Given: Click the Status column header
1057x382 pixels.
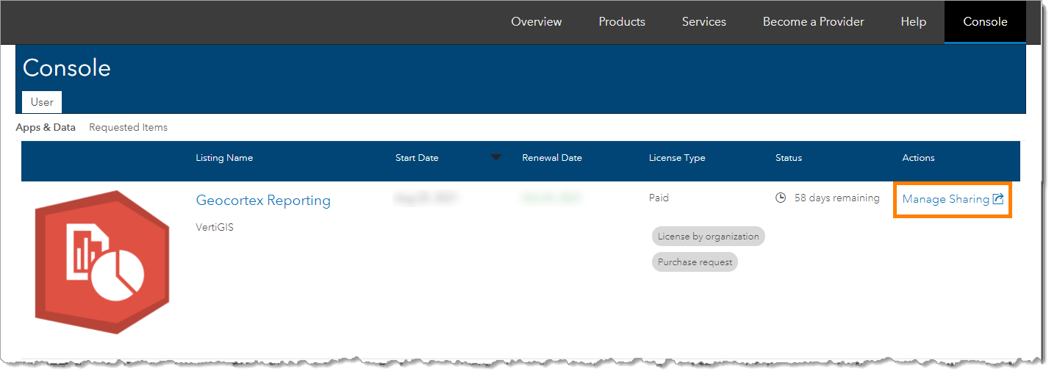Looking at the screenshot, I should (789, 158).
